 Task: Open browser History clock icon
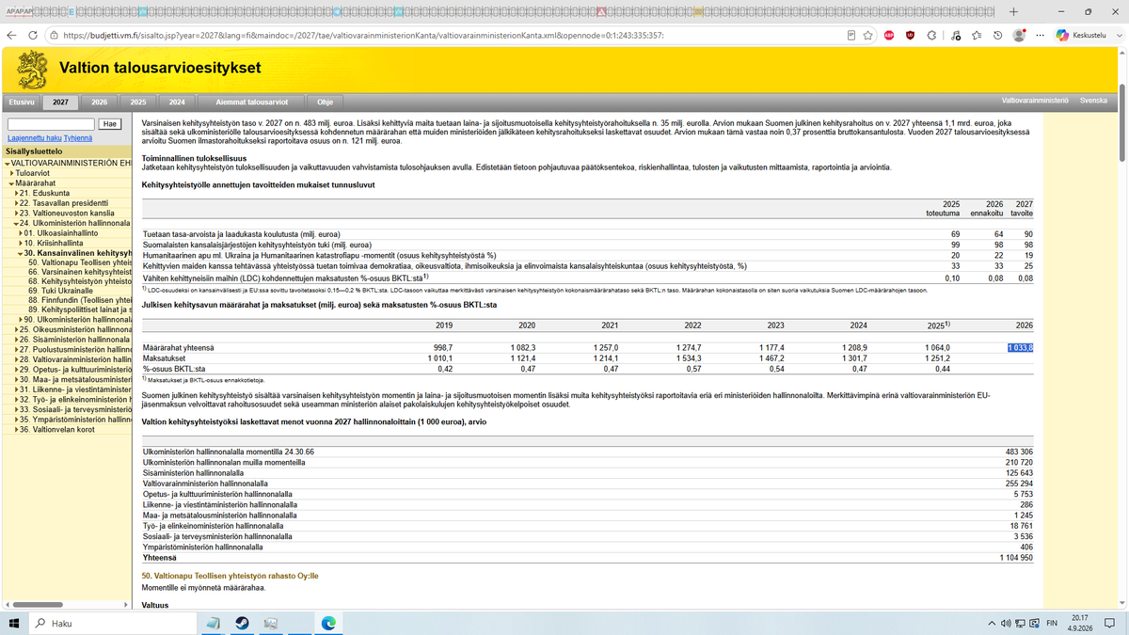click(997, 35)
